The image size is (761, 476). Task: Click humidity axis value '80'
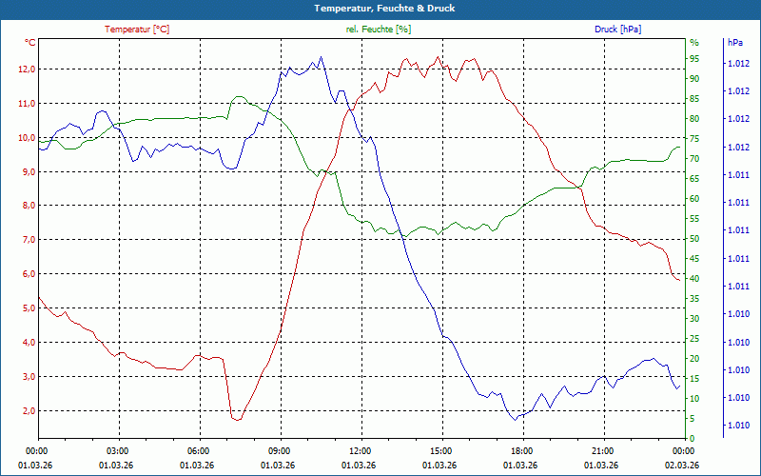[x=694, y=118]
